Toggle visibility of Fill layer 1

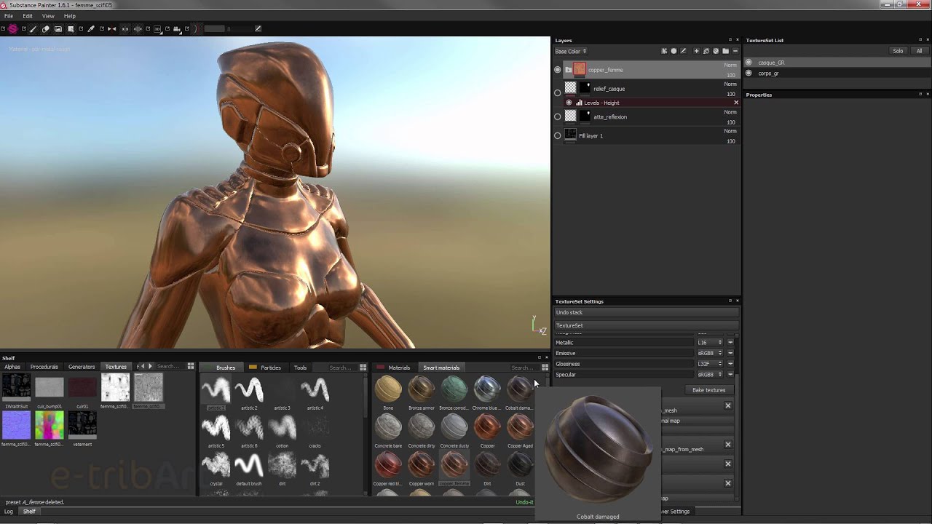(x=558, y=135)
